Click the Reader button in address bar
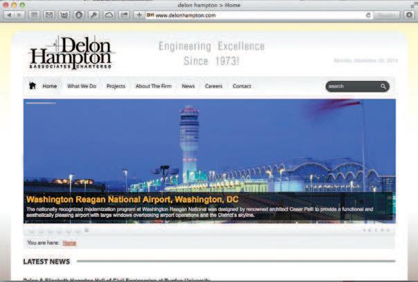Screen dimensions: 418x282 click(x=387, y=15)
